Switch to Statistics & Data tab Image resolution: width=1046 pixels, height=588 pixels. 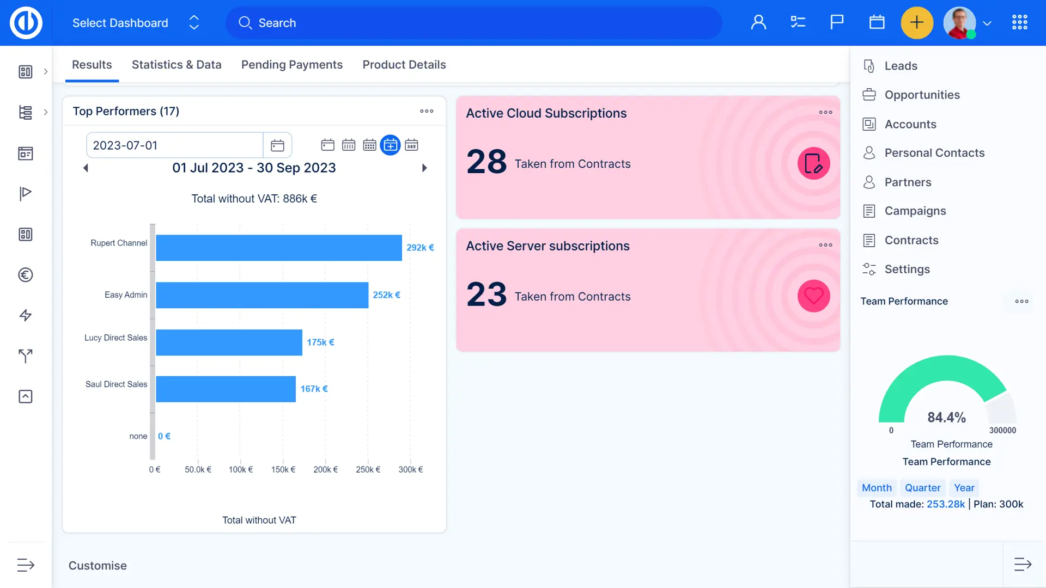pos(177,65)
